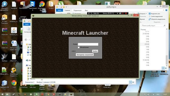Select Авторское право.docx on desktop
This screenshot has height=96, width=170.
coord(14,45)
